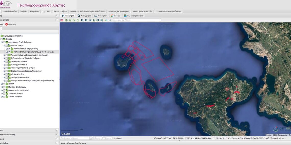Image resolution: width=291 pixels, height=145 pixels.
Task: Open Πείτε μας τη γνώμη σας
Action: click(119, 11)
